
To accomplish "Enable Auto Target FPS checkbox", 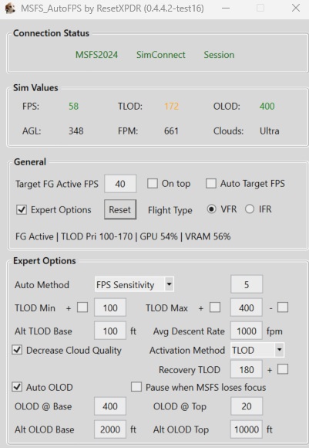I will pyautogui.click(x=211, y=183).
